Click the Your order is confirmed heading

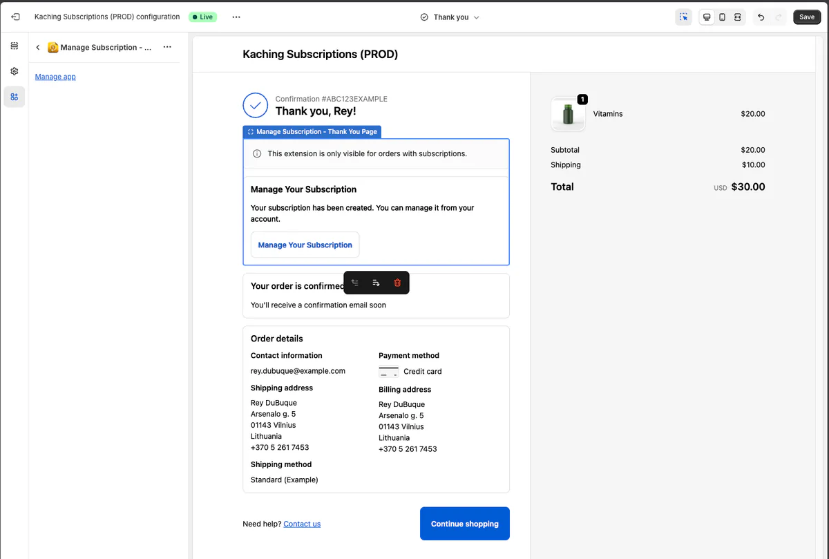pos(298,285)
